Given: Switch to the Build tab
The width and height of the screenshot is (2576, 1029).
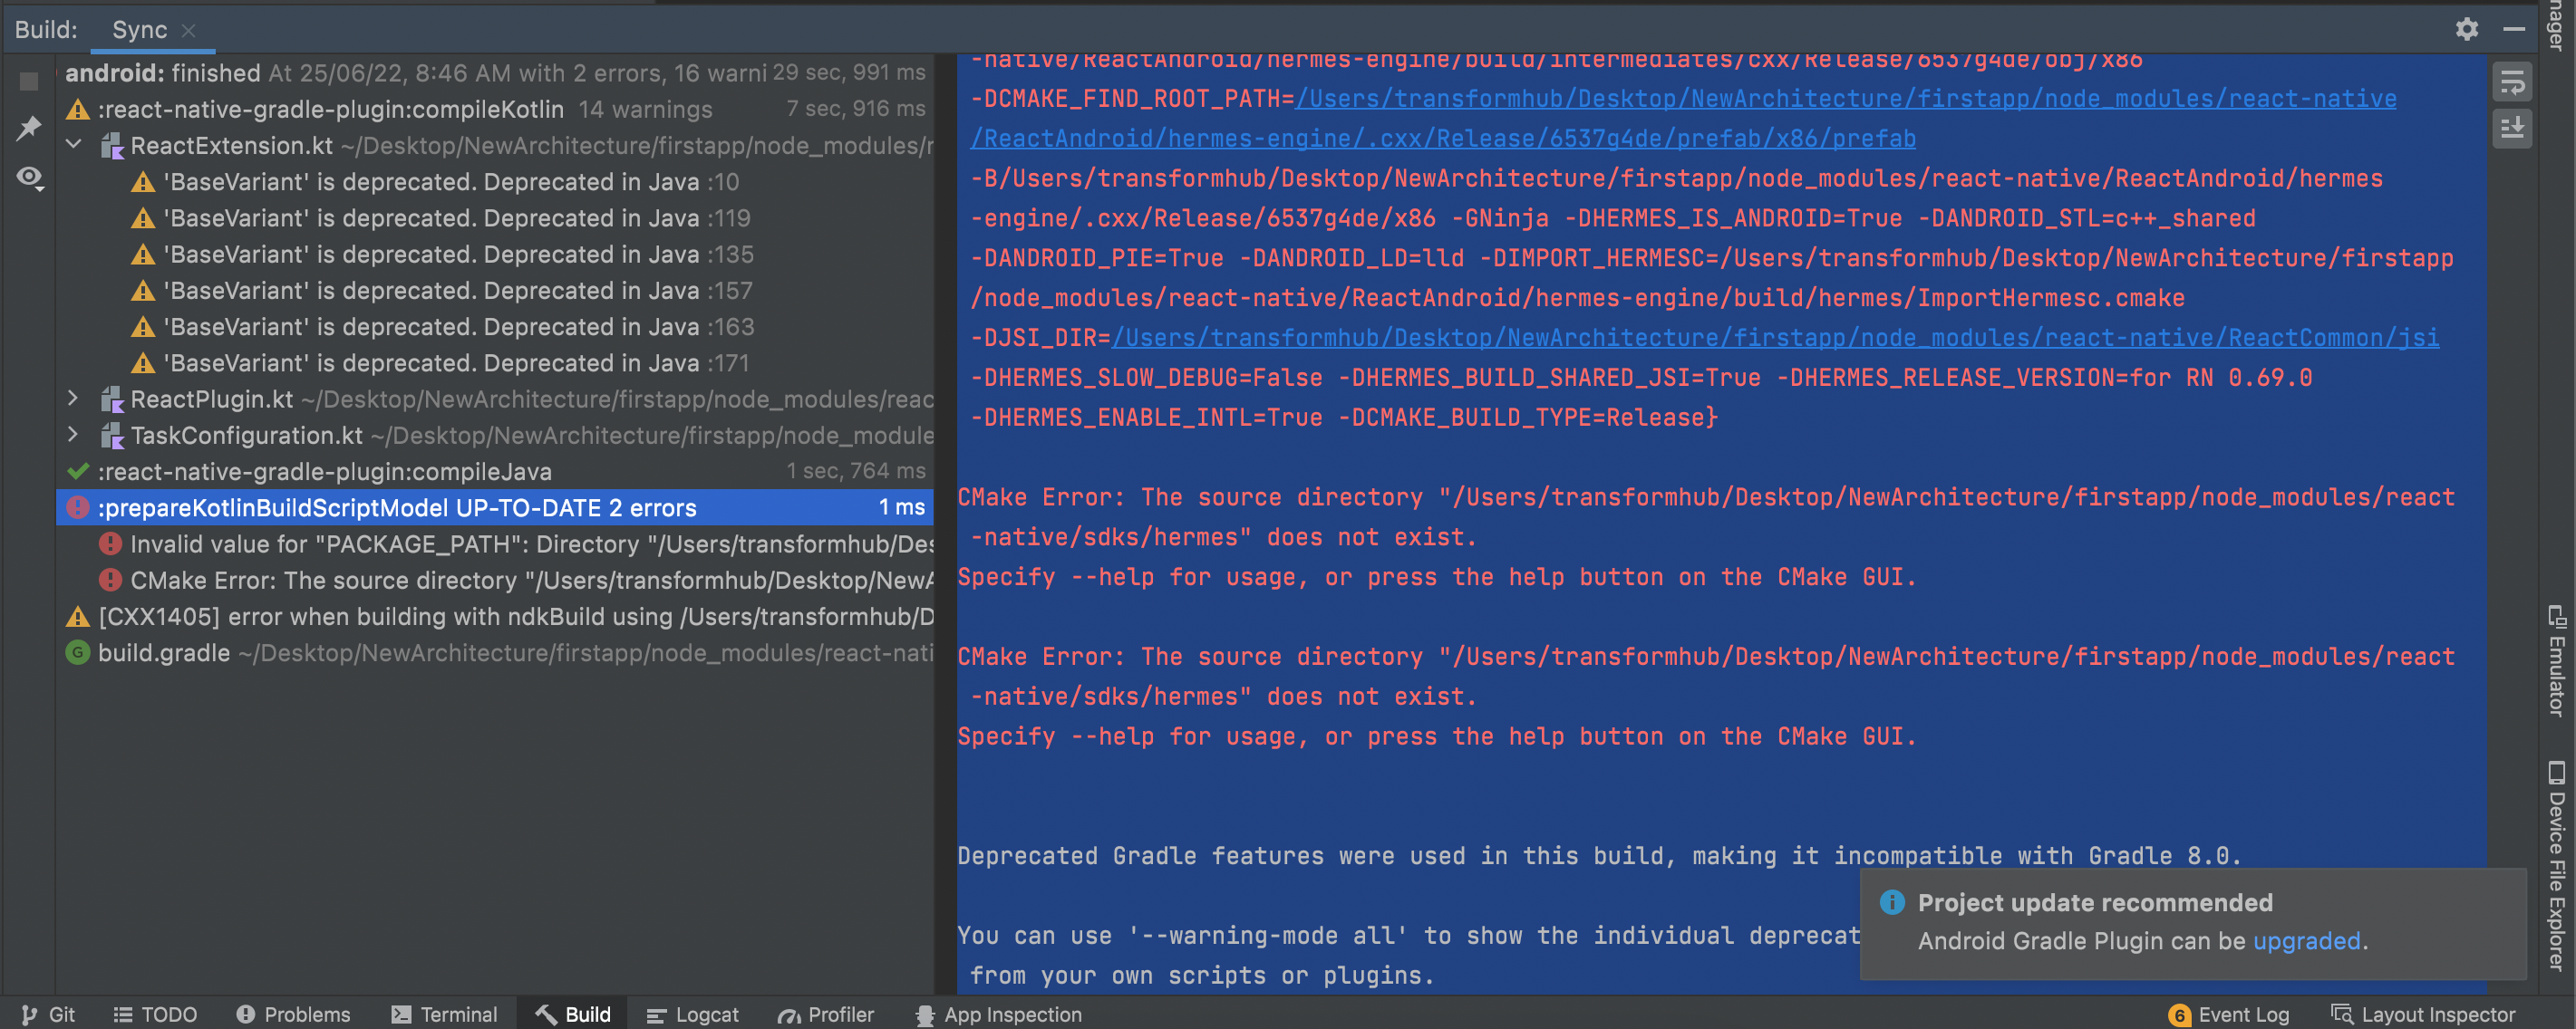Looking at the screenshot, I should tap(571, 1014).
